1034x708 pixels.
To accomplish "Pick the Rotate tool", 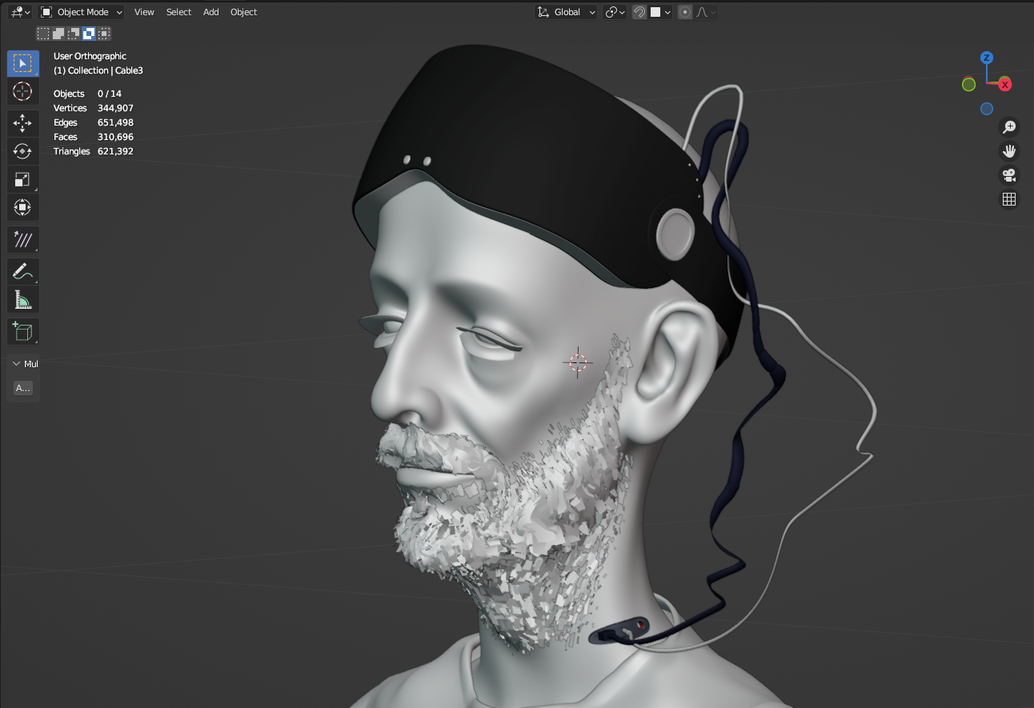I will pos(23,151).
